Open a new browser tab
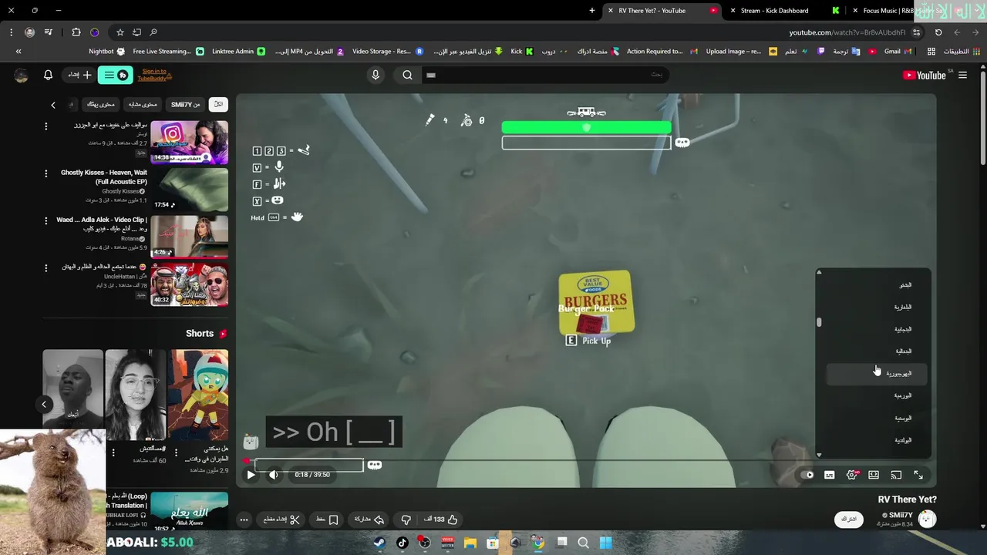 pos(592,11)
